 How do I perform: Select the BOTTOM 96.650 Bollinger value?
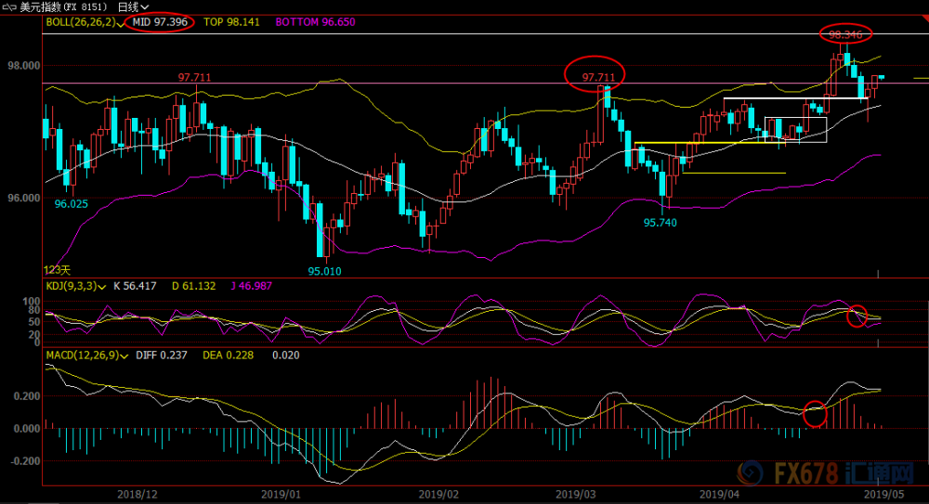click(x=315, y=22)
